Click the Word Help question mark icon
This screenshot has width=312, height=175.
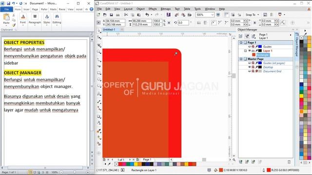[91, 9]
